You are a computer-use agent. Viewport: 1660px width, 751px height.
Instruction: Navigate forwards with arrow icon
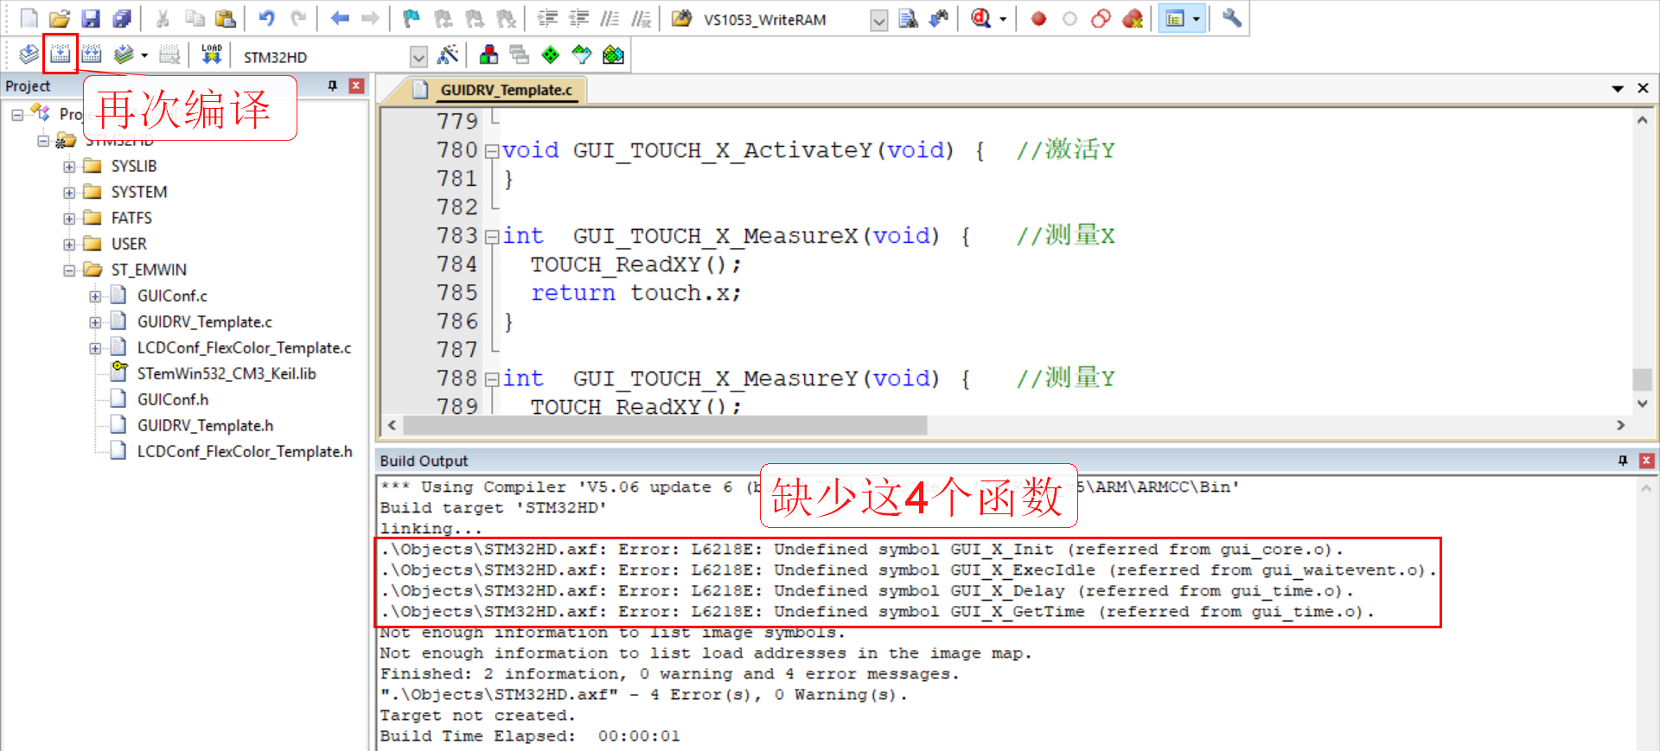pos(370,18)
